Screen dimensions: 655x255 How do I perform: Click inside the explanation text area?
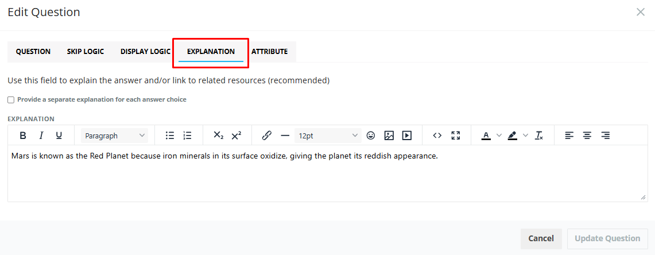coord(327,173)
